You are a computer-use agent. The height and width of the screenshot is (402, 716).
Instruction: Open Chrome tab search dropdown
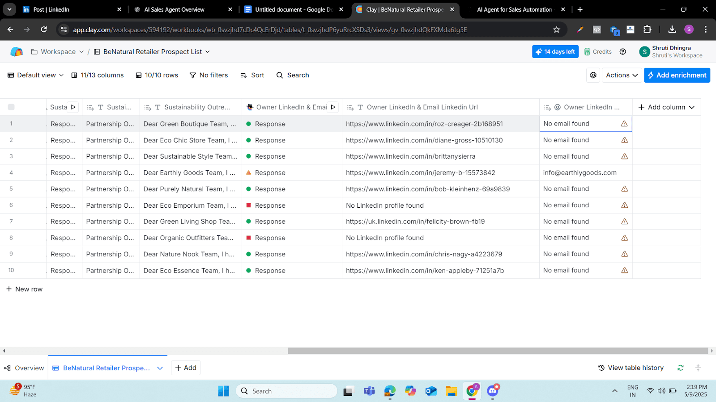click(9, 9)
